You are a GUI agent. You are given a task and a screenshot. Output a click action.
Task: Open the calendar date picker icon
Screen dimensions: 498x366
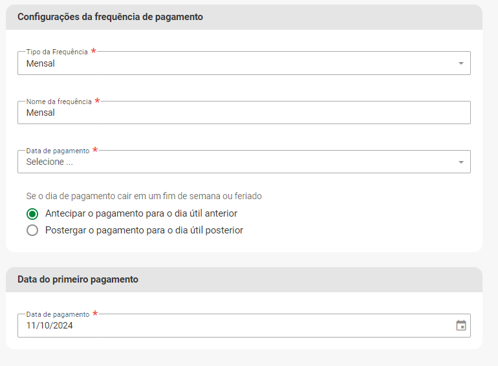click(461, 325)
